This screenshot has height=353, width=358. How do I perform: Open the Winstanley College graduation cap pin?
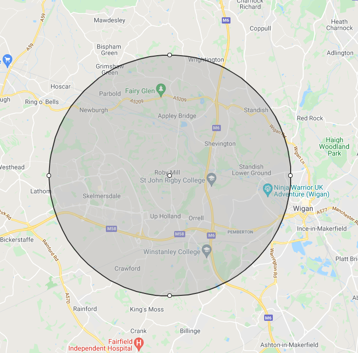(x=206, y=251)
